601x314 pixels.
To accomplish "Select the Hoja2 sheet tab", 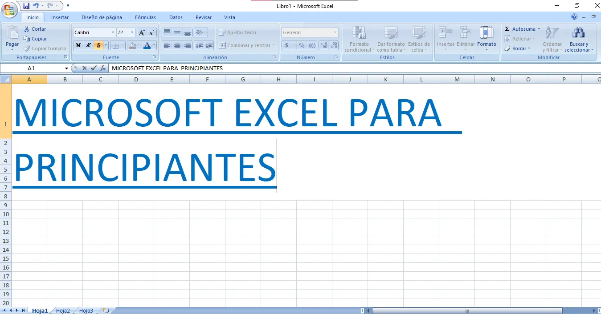I will pyautogui.click(x=62, y=310).
